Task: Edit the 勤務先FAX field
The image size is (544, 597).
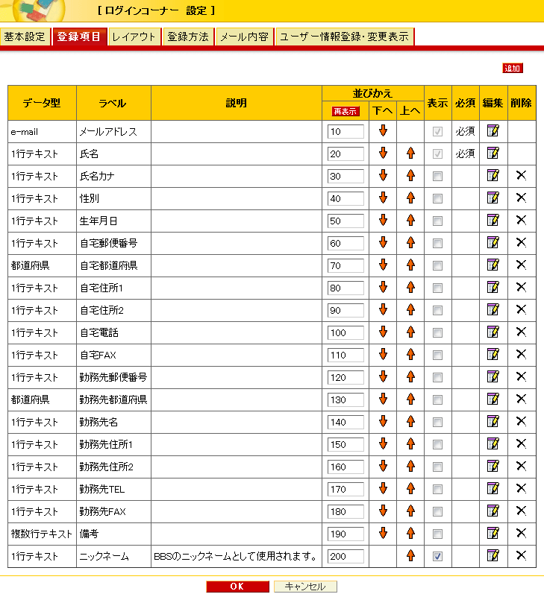Action: [493, 511]
